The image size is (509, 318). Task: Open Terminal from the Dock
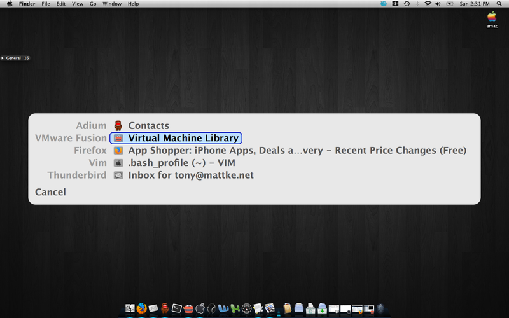point(177,308)
